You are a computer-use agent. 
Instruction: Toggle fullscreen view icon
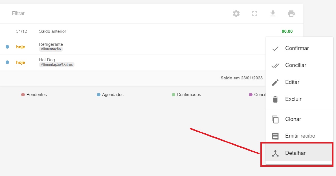tap(254, 14)
